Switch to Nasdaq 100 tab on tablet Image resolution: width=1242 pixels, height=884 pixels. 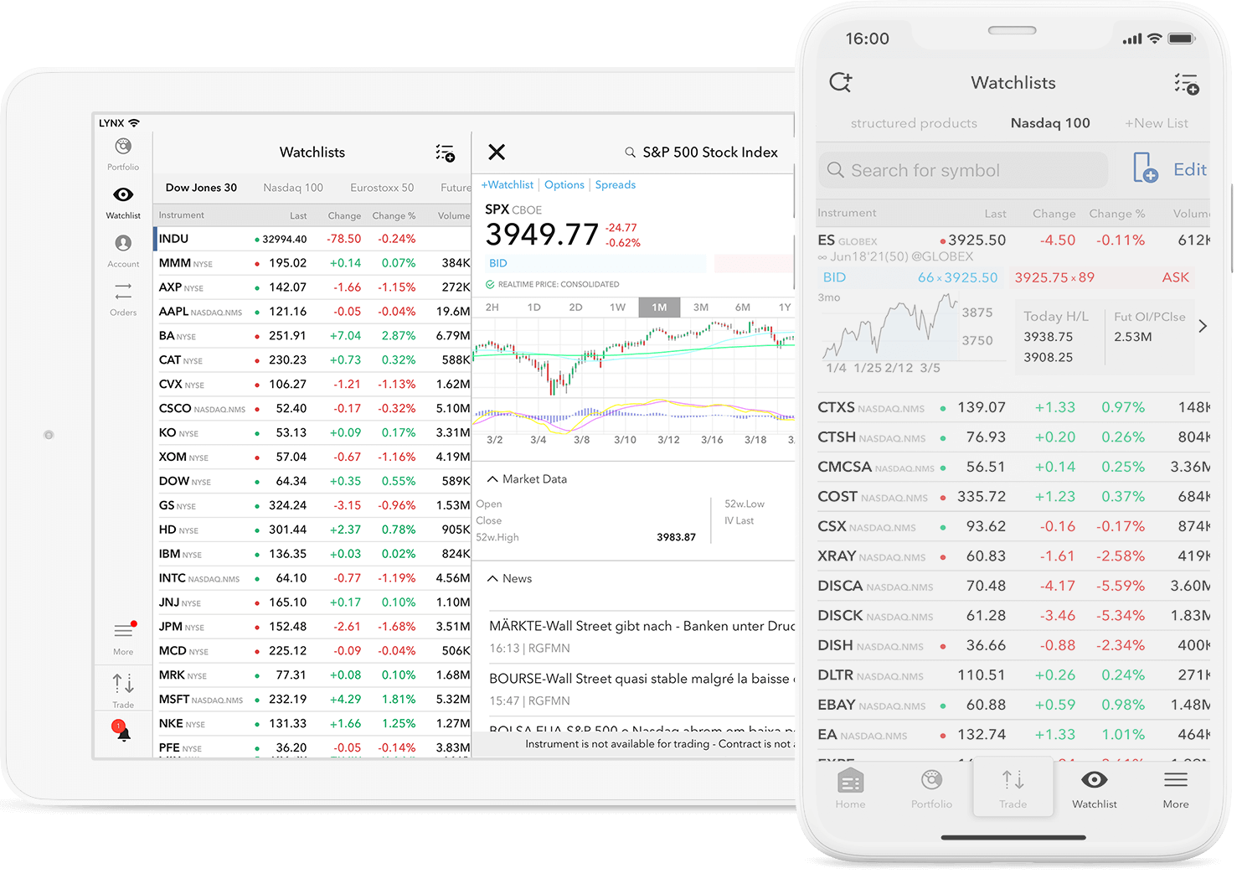click(x=293, y=188)
